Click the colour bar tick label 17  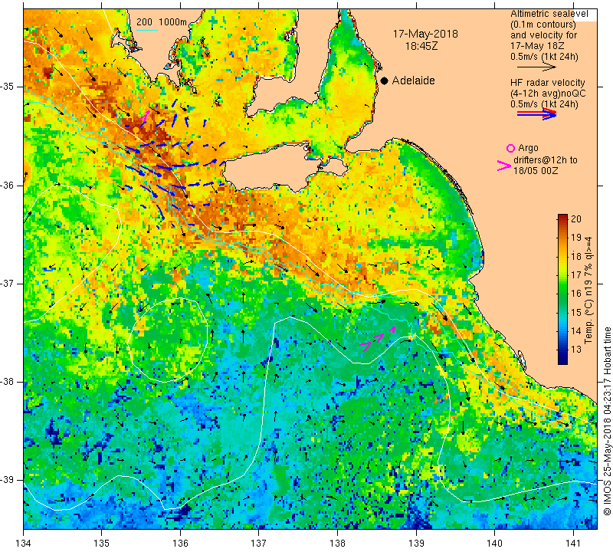click(x=576, y=274)
